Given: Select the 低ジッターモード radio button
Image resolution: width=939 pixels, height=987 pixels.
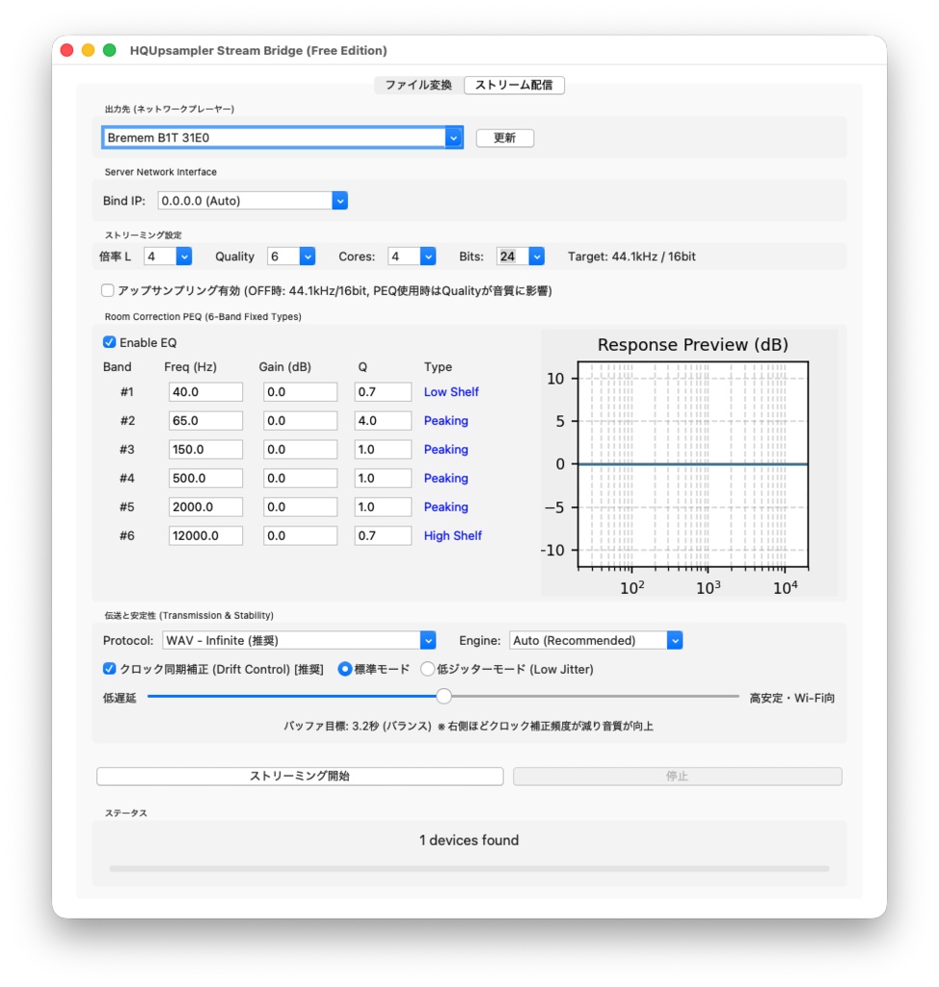Looking at the screenshot, I should click(x=428, y=669).
